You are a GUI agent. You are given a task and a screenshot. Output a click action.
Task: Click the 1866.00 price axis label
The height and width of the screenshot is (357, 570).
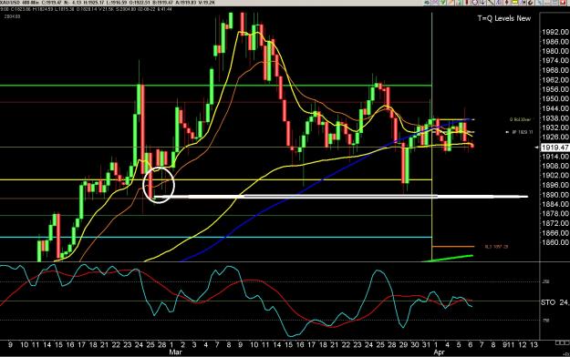pos(555,233)
